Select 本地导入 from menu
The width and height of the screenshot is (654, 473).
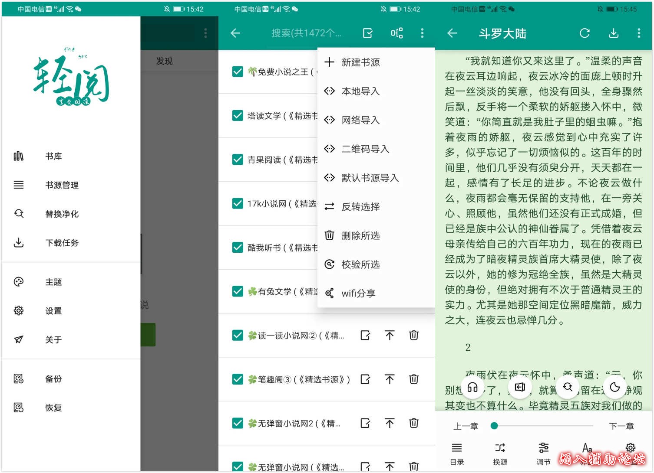(x=376, y=91)
